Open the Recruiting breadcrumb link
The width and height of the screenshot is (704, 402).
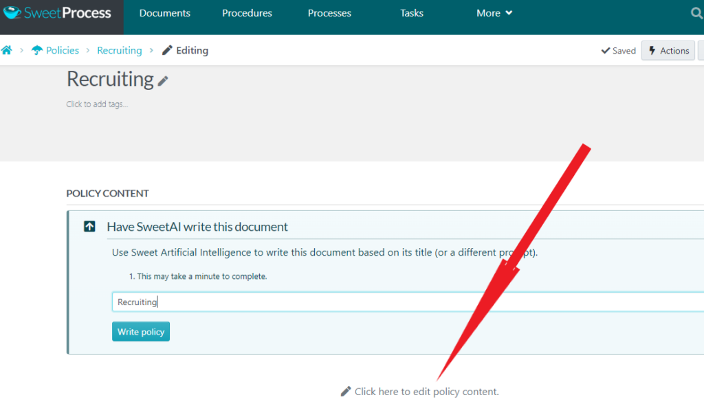(x=119, y=50)
